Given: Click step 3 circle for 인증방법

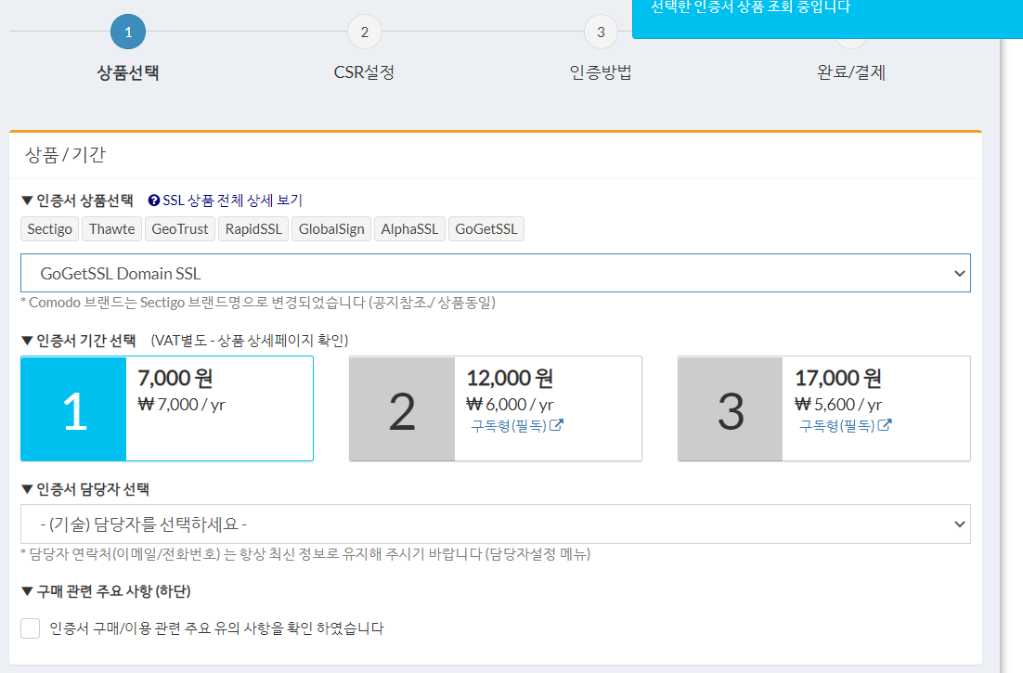Looking at the screenshot, I should click(601, 32).
